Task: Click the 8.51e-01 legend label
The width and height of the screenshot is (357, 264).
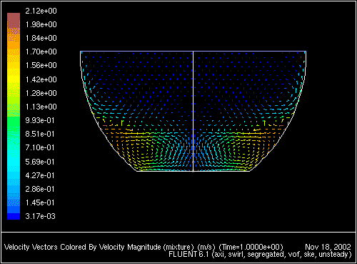Action: [40, 134]
